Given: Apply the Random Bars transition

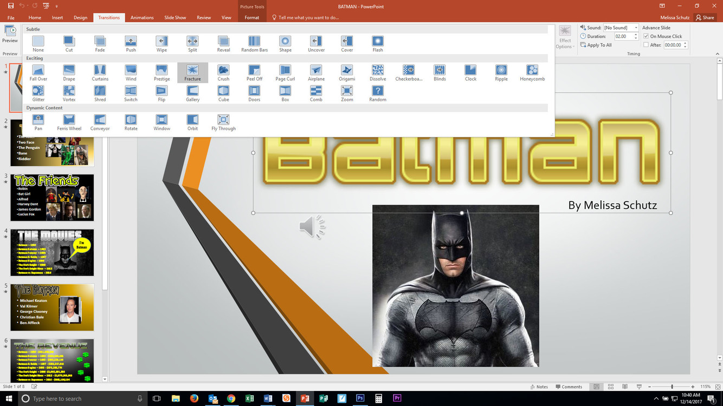Looking at the screenshot, I should (x=254, y=44).
